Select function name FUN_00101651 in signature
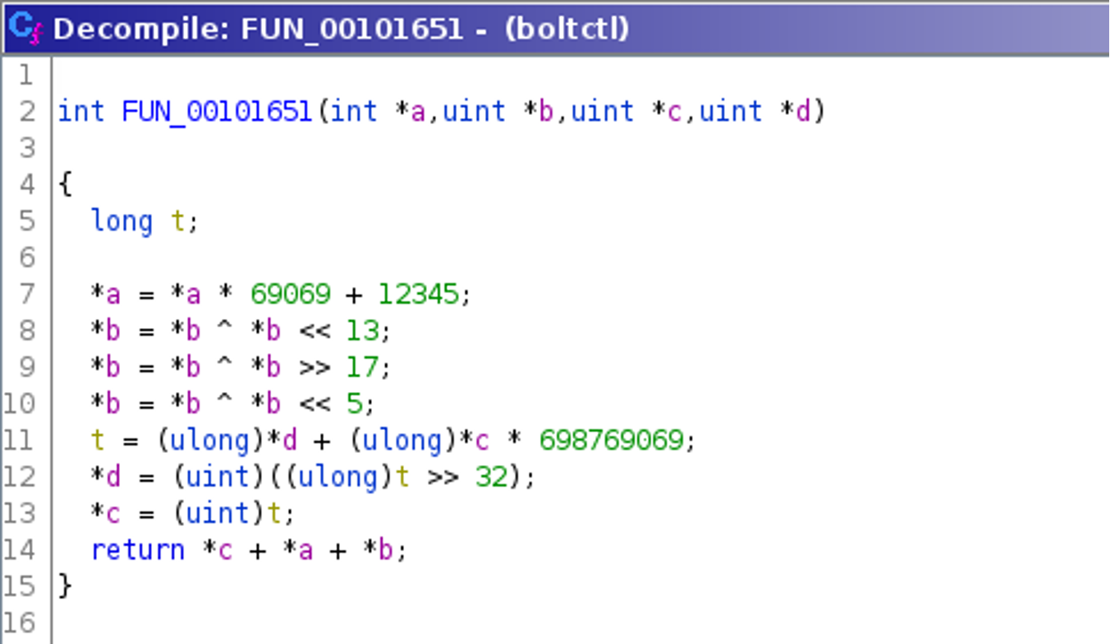Screen dimensions: 1110x644 (217, 112)
